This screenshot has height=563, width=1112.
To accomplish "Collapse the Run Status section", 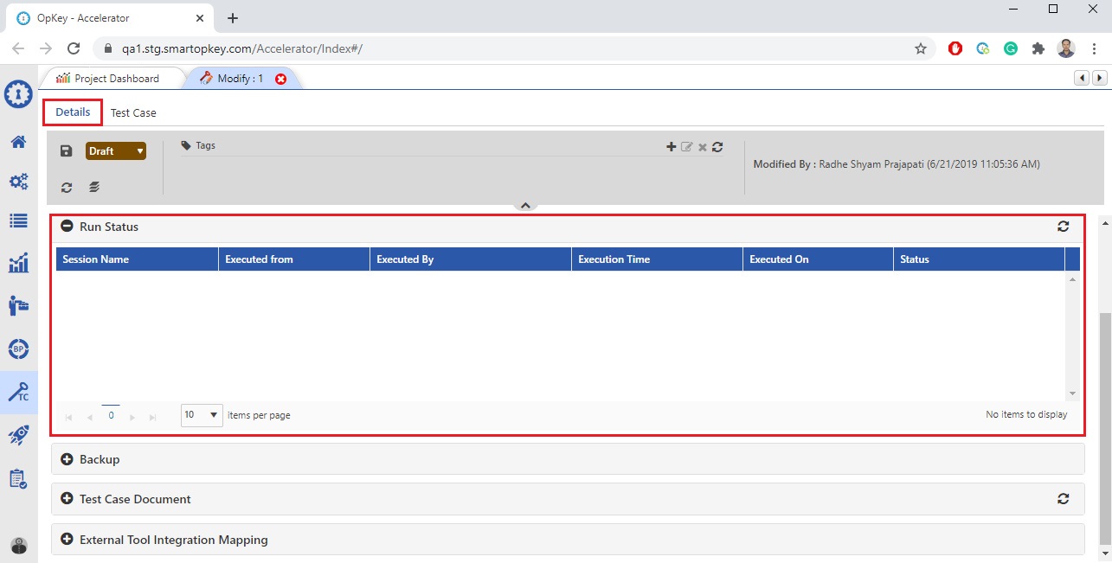I will [67, 227].
